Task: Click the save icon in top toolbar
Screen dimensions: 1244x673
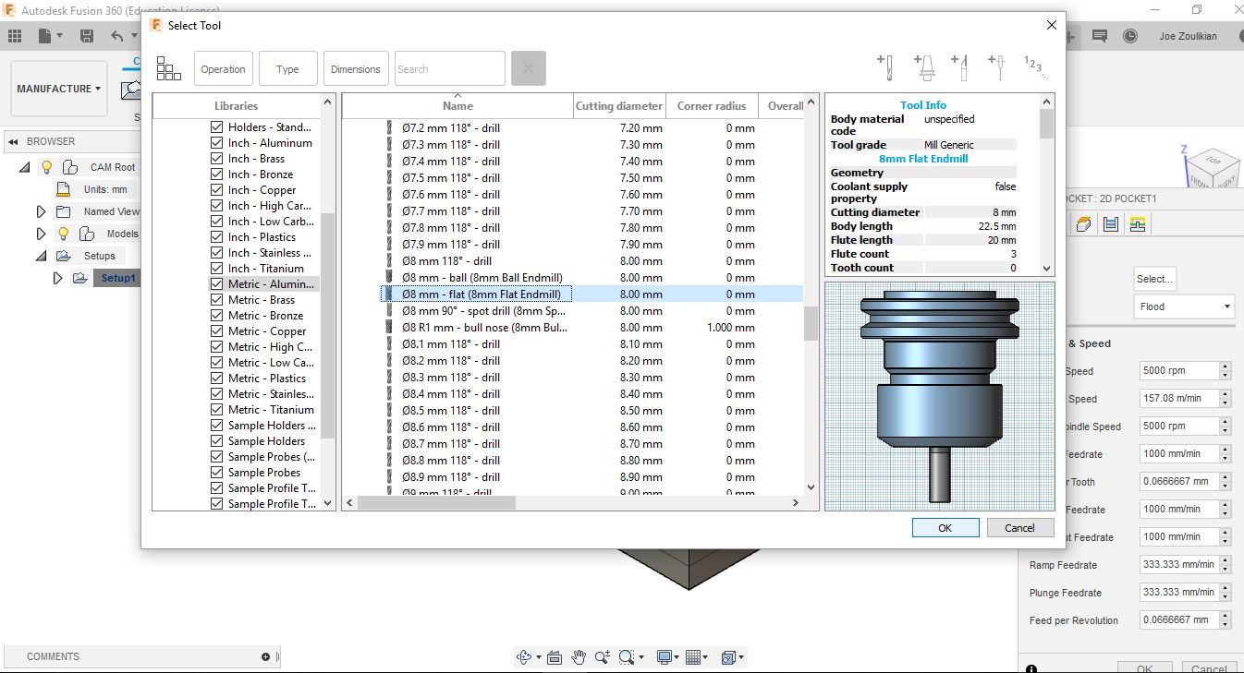Action: (x=87, y=36)
